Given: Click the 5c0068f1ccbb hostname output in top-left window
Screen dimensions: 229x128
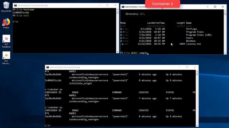Looking at the screenshot, I should tap(21, 13).
